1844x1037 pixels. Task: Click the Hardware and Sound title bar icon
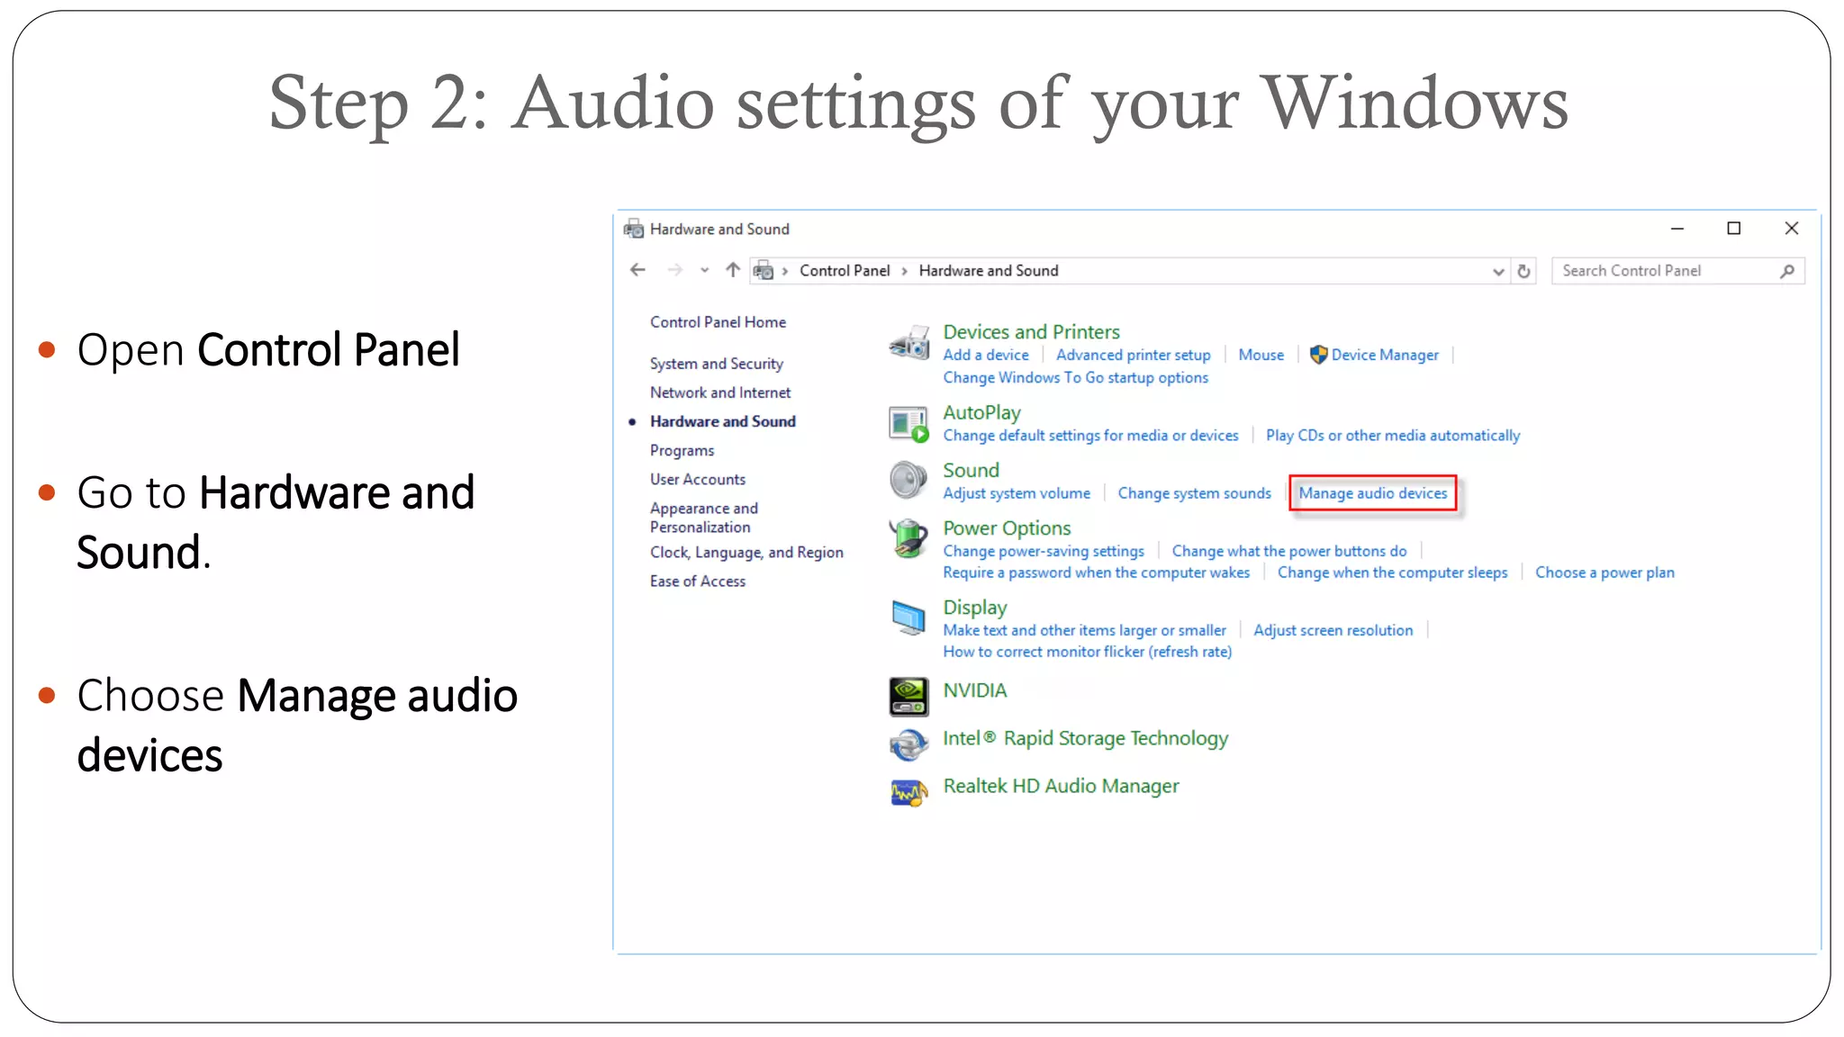point(634,229)
